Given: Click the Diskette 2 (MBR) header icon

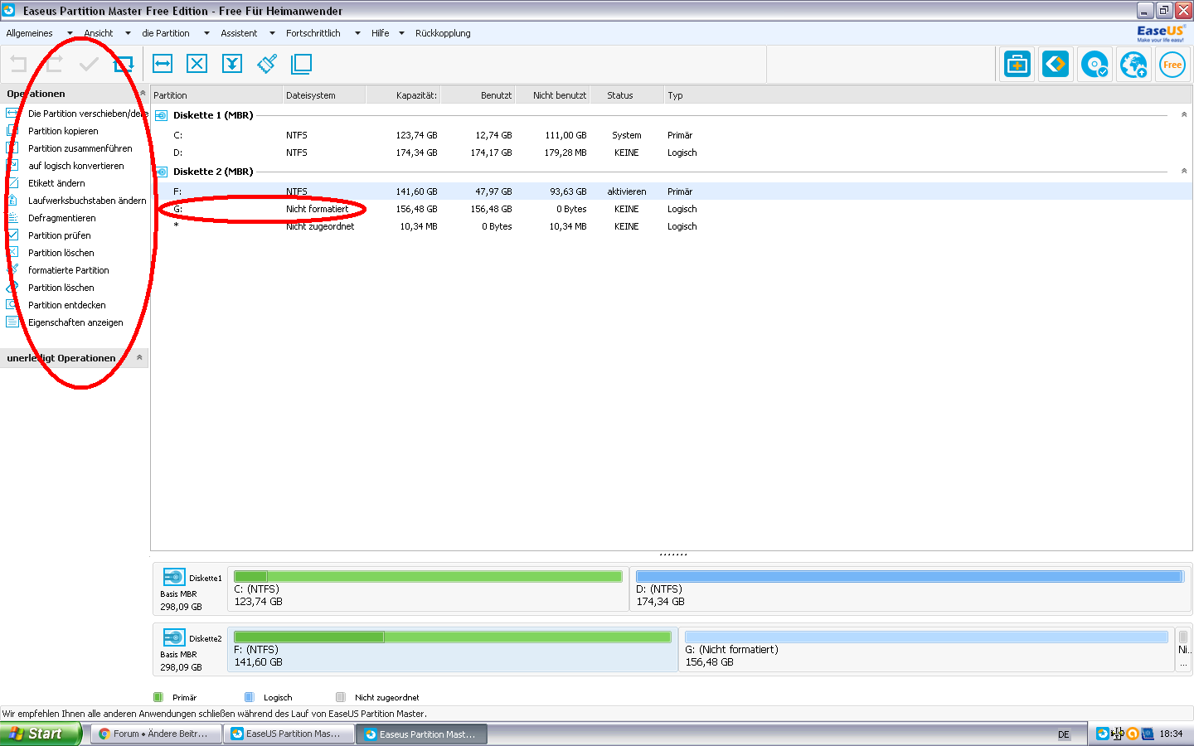Looking at the screenshot, I should coord(162,172).
